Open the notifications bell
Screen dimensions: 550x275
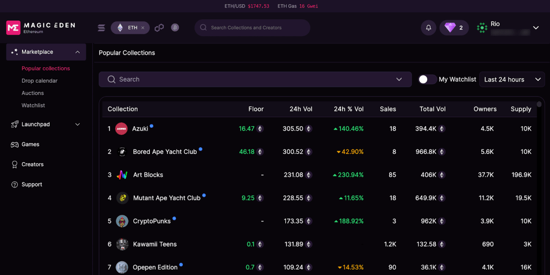(x=429, y=28)
